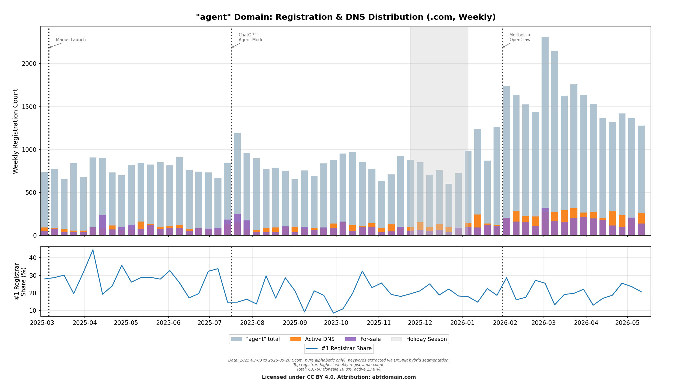Click the x-axis label '2026-01'
This screenshot has width=678, height=381.
coord(462,323)
